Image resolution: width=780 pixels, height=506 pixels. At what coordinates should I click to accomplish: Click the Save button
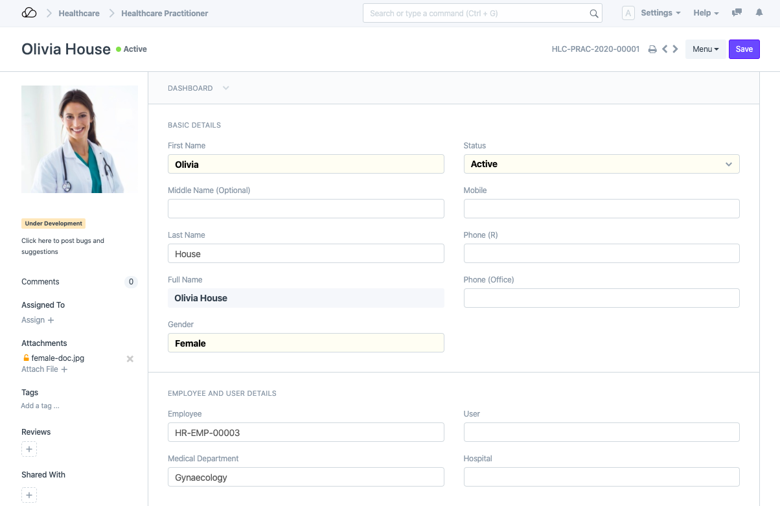click(744, 49)
